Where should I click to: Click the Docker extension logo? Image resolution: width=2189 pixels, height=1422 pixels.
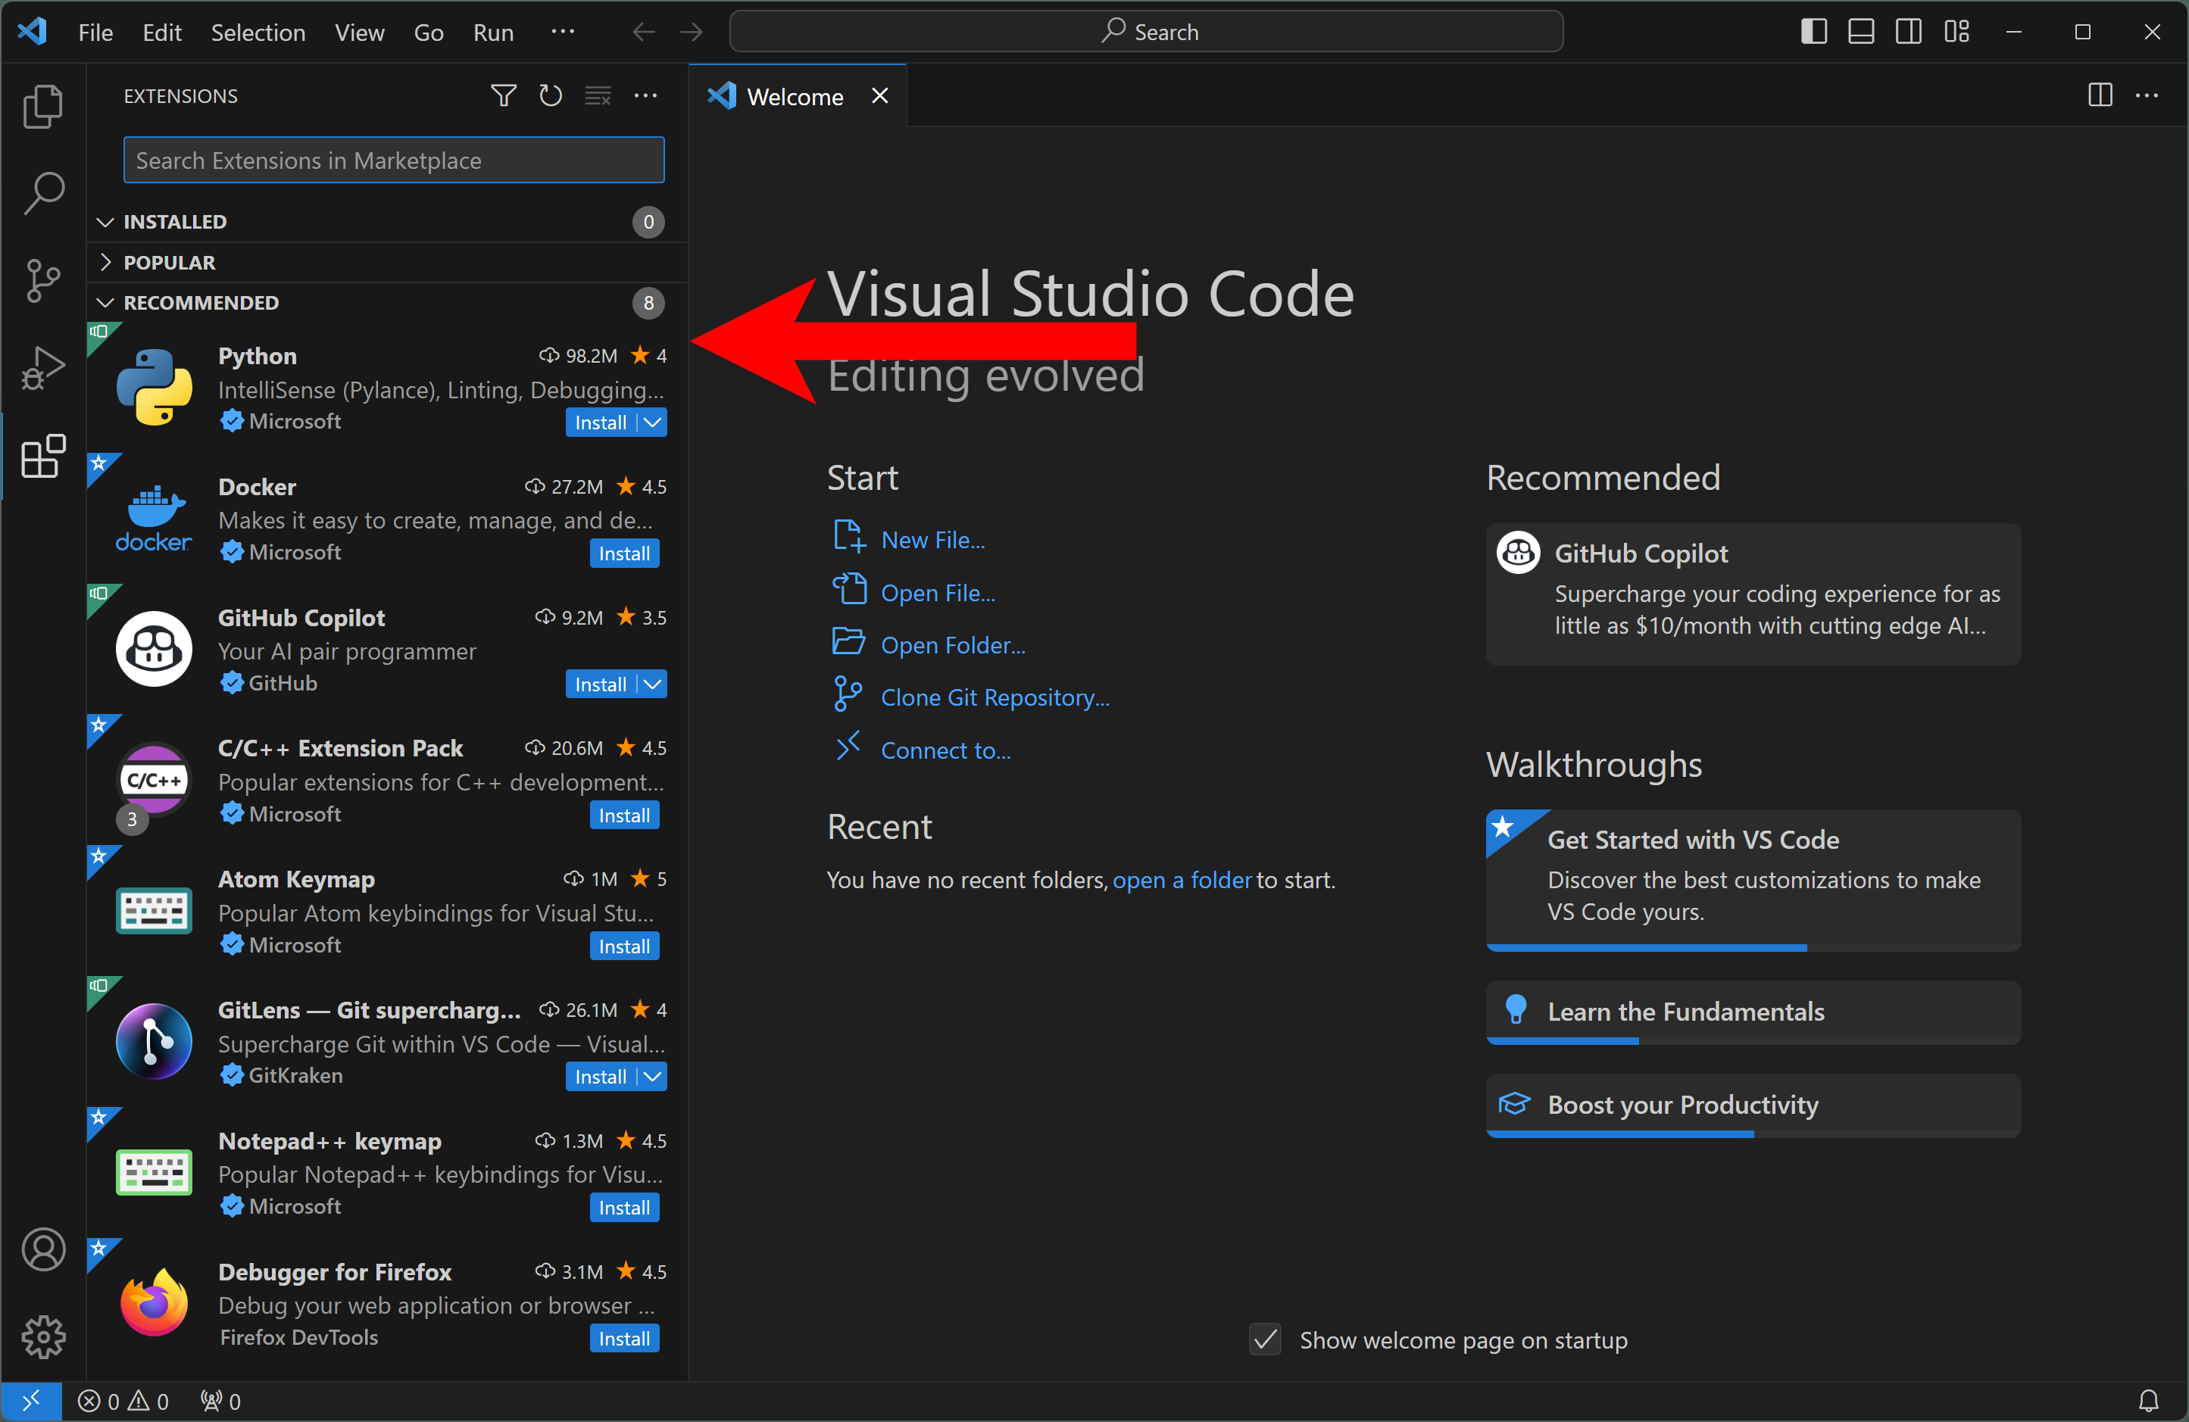pos(155,519)
